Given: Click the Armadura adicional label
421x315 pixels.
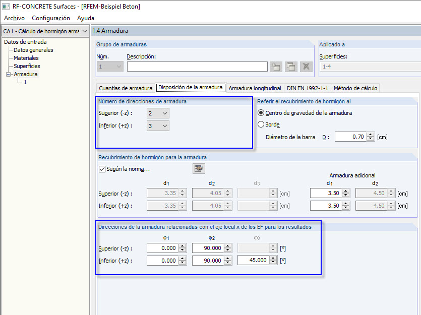Looking at the screenshot, I should click(352, 175).
